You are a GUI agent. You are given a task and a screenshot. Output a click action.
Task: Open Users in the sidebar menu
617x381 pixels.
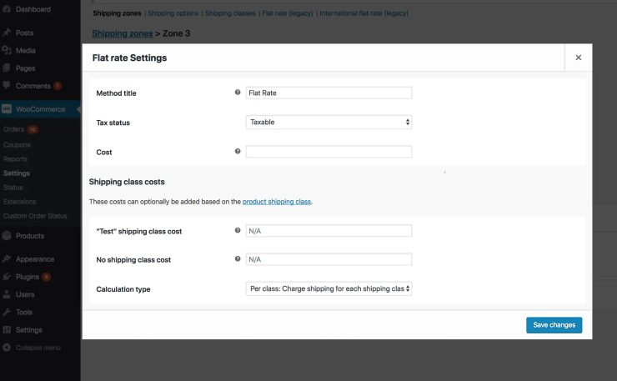[25, 294]
